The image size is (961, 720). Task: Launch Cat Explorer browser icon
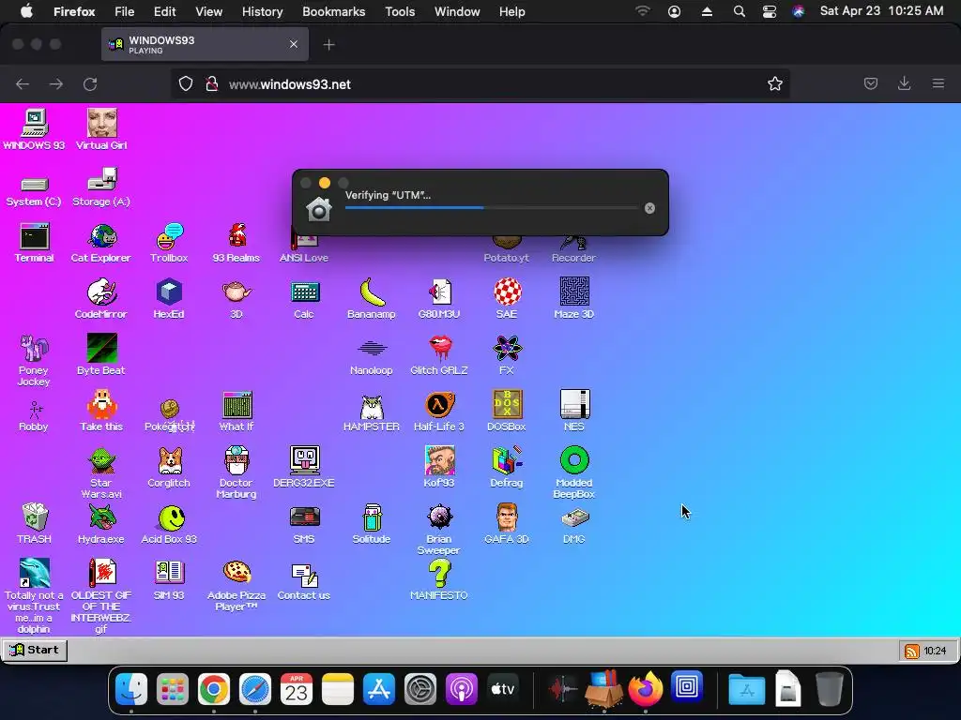[101, 235]
